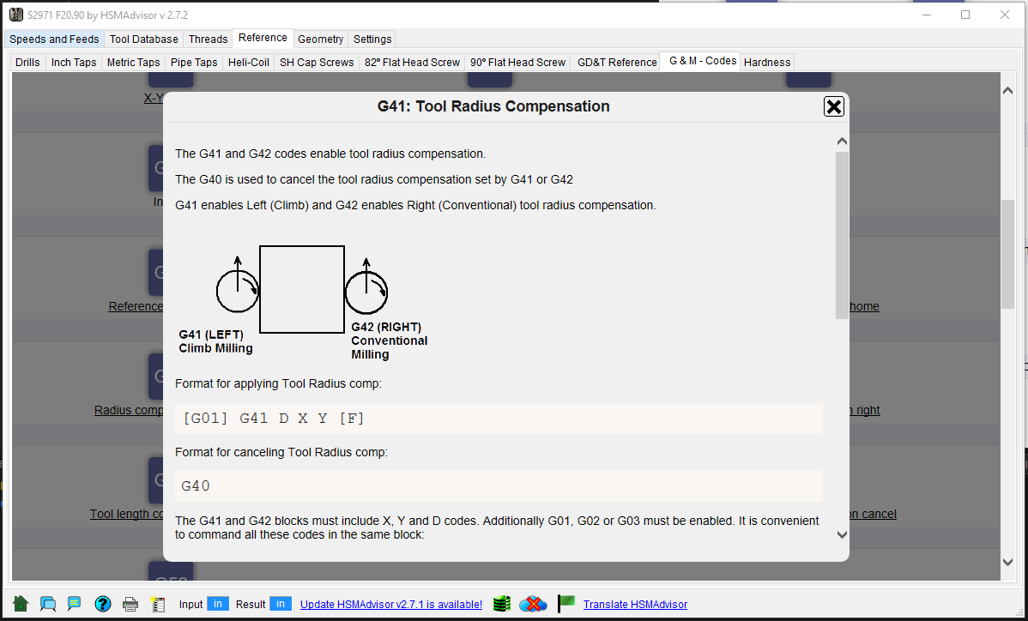This screenshot has width=1028, height=621.
Task: Open the Drills reference tab
Action: pos(27,63)
